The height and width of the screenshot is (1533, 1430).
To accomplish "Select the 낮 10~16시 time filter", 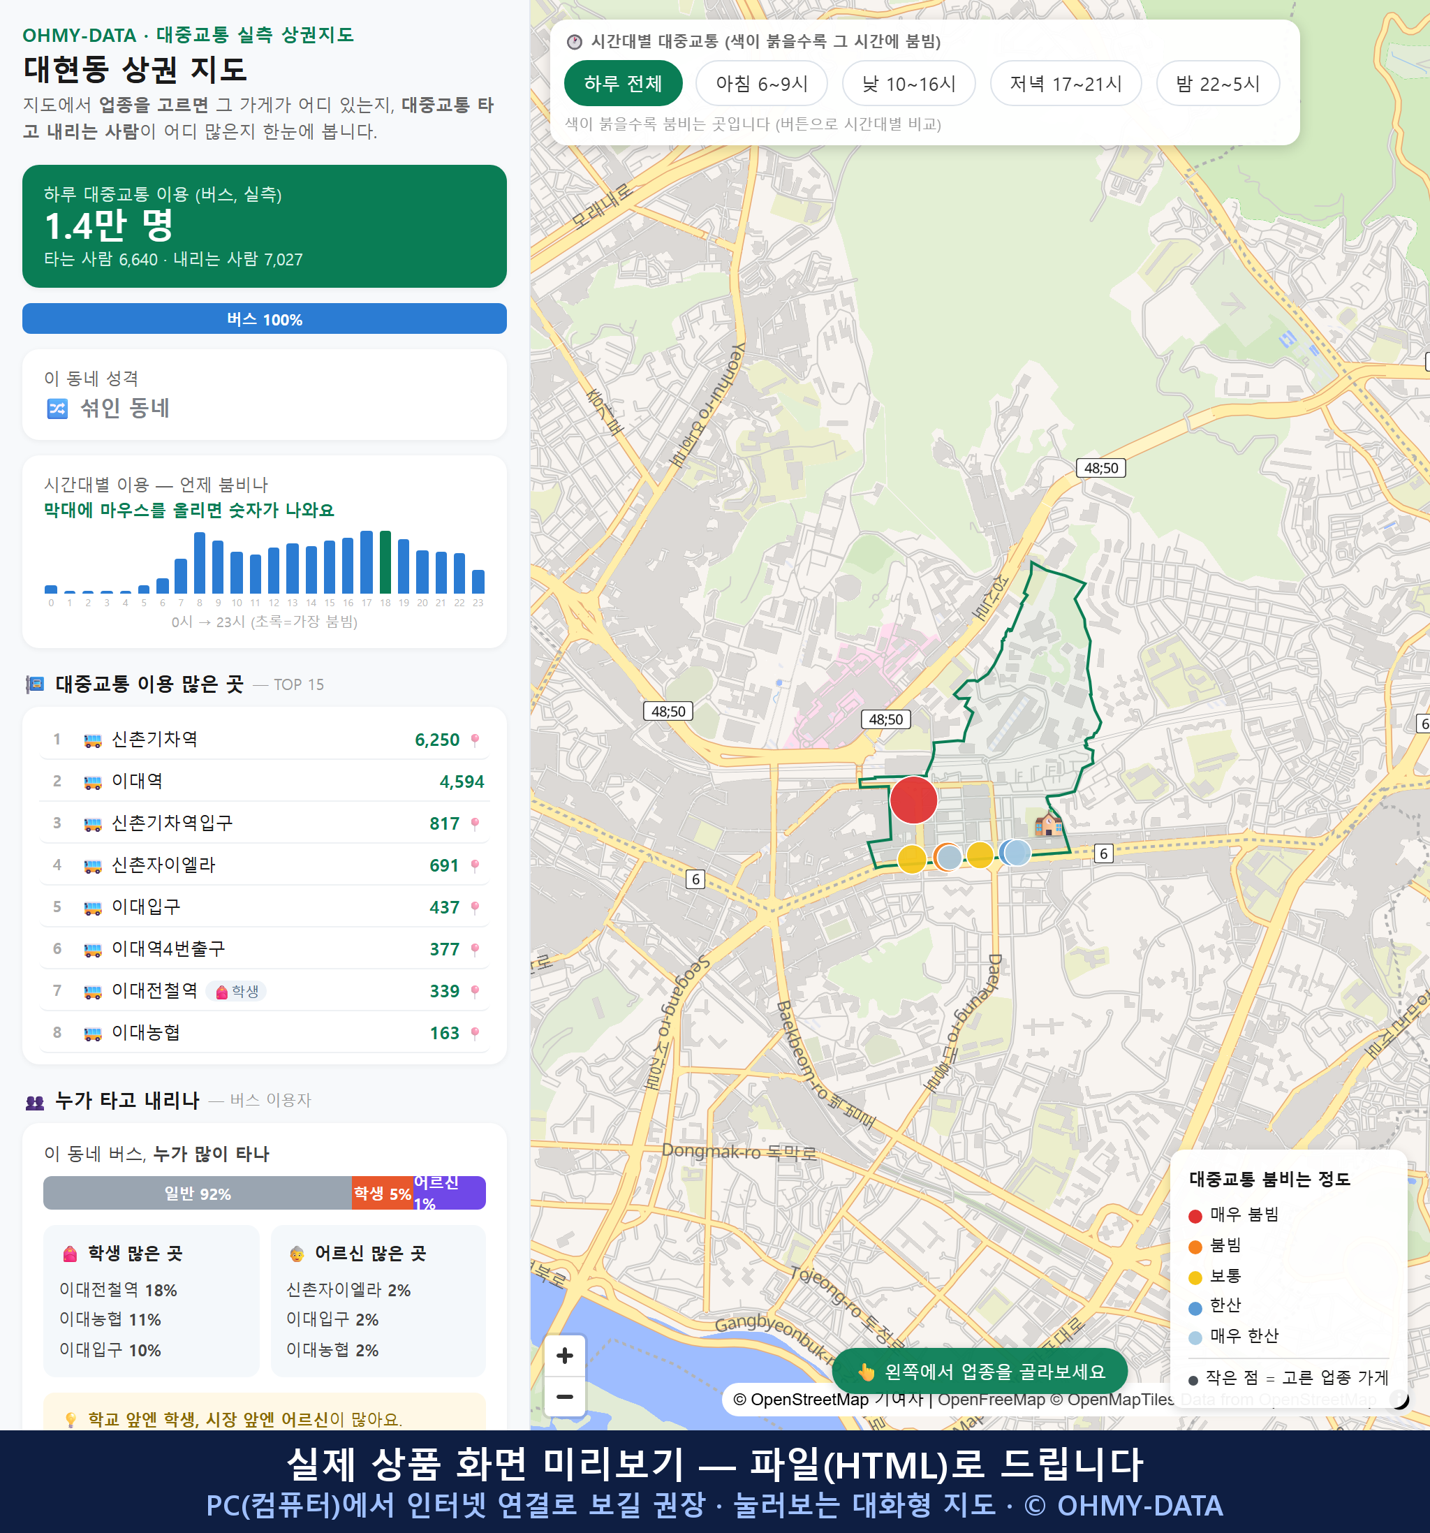I will point(908,83).
